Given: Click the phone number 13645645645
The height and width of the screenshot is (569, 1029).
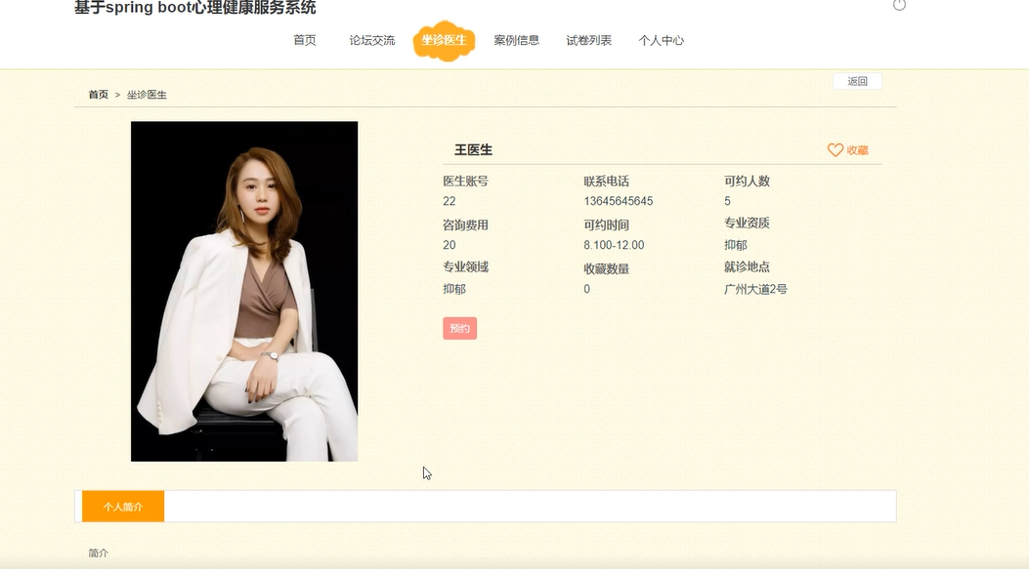Looking at the screenshot, I should (619, 201).
